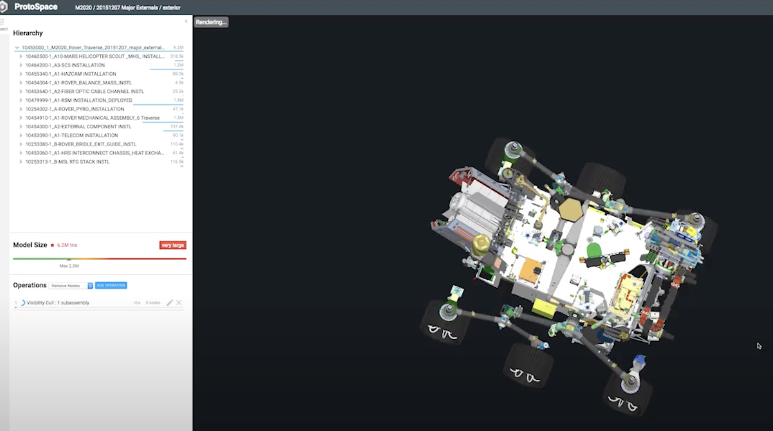Select the FIBER OPTIC CABLE CHANNEL INSTL item
This screenshot has width=773, height=431.
click(84, 91)
